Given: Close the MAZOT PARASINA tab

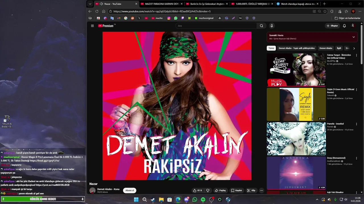Looking at the screenshot, I should [181, 4].
